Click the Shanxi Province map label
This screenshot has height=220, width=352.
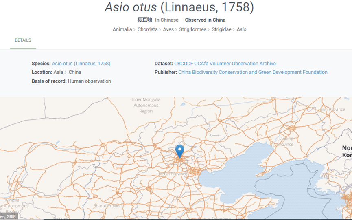[x=109, y=206]
